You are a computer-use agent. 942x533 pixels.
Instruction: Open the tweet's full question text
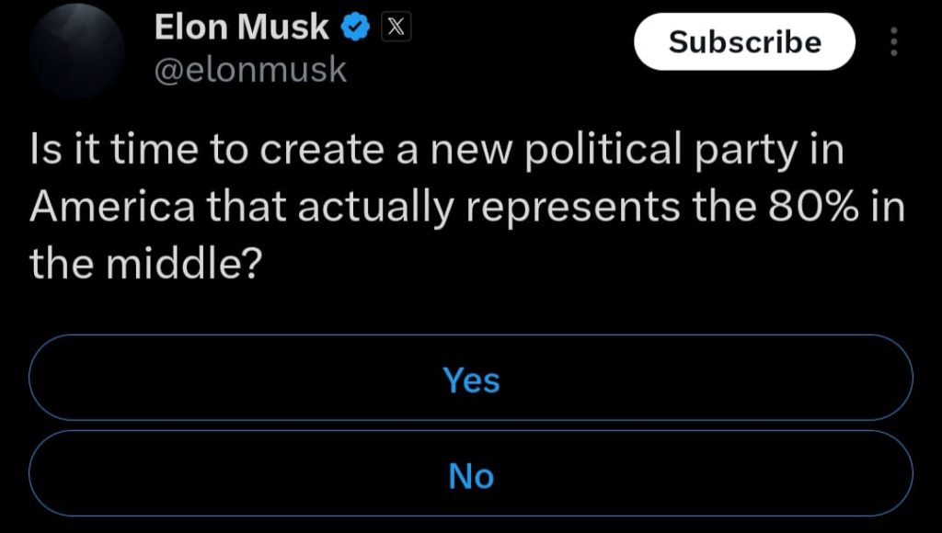point(467,206)
